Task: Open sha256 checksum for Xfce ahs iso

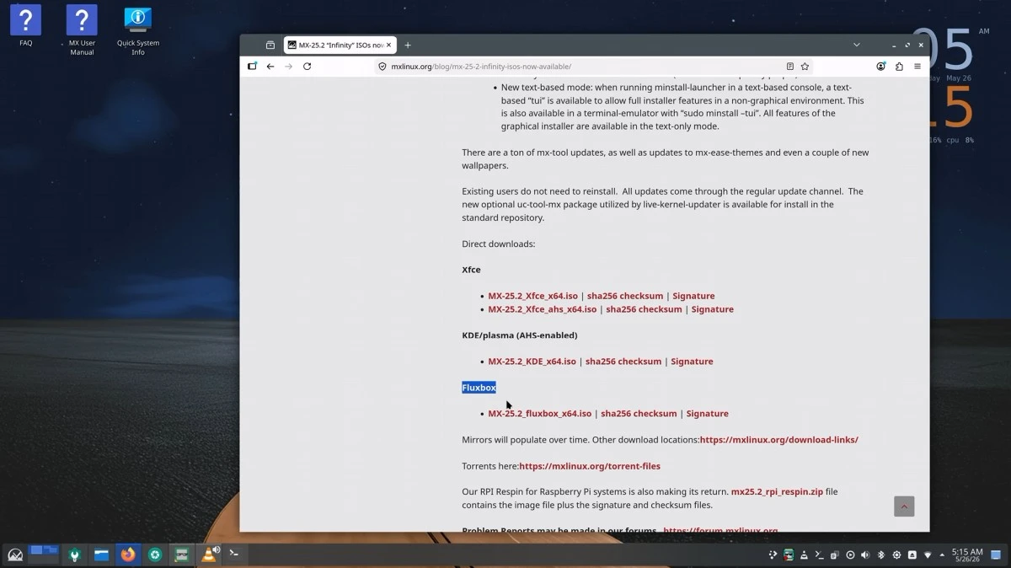Action: 644,309
